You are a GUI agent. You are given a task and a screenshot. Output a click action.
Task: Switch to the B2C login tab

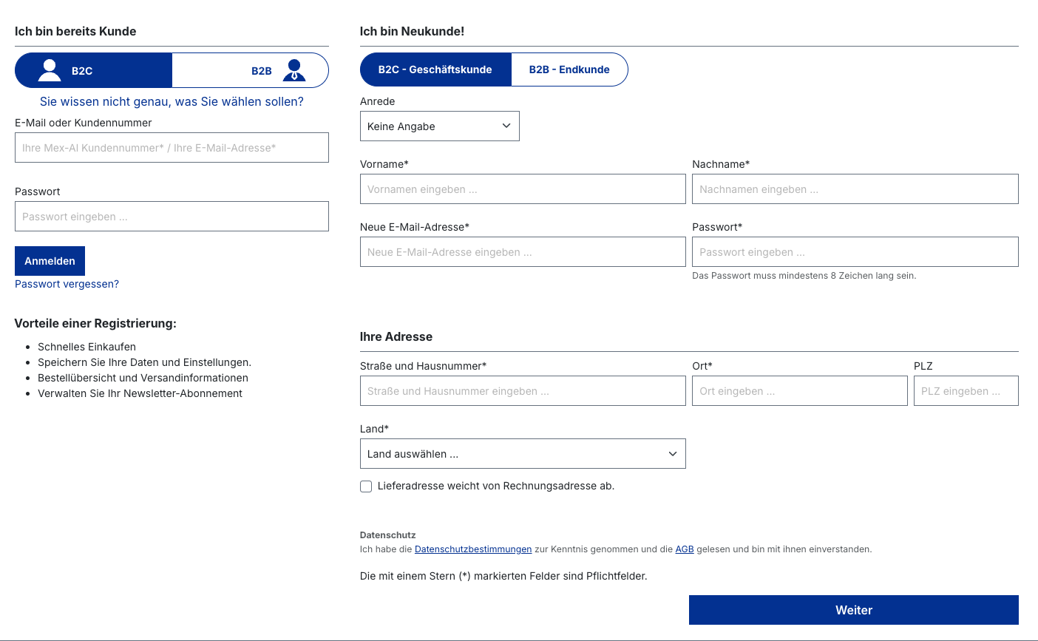click(94, 70)
